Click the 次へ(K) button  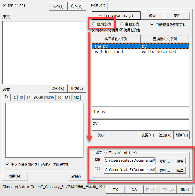pos(77,6)
